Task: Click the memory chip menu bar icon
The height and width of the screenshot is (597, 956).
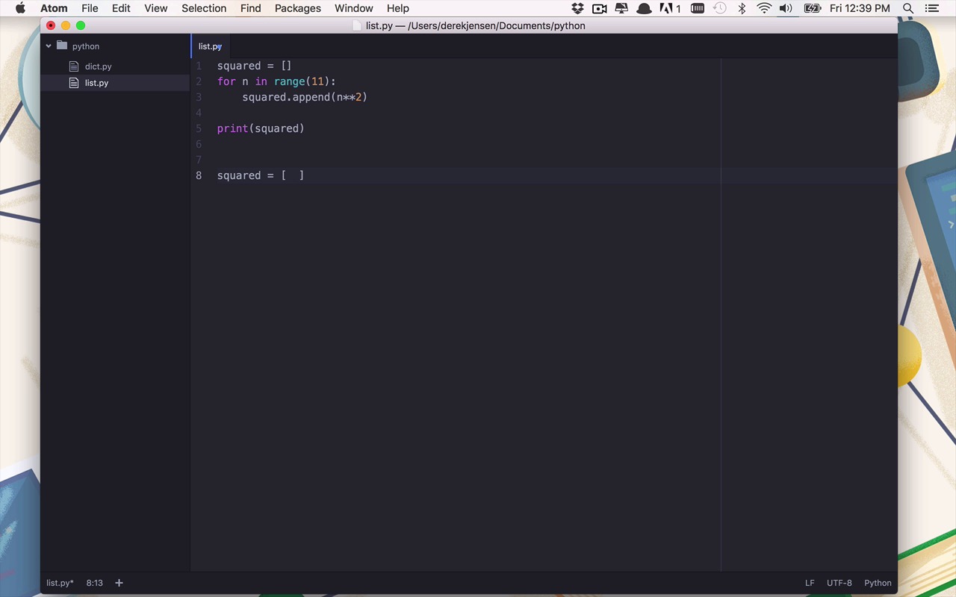Action: (x=698, y=8)
